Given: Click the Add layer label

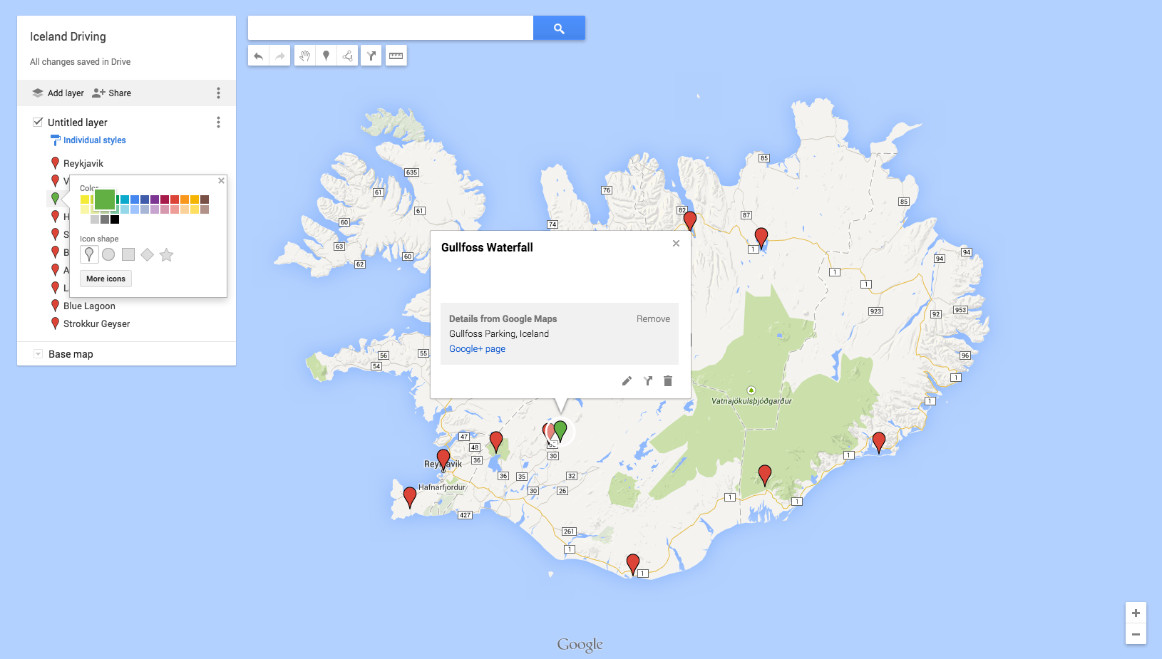Looking at the screenshot, I should point(66,93).
